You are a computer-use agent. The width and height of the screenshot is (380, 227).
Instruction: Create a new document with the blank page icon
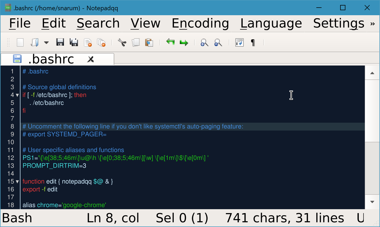pyautogui.click(x=20, y=42)
